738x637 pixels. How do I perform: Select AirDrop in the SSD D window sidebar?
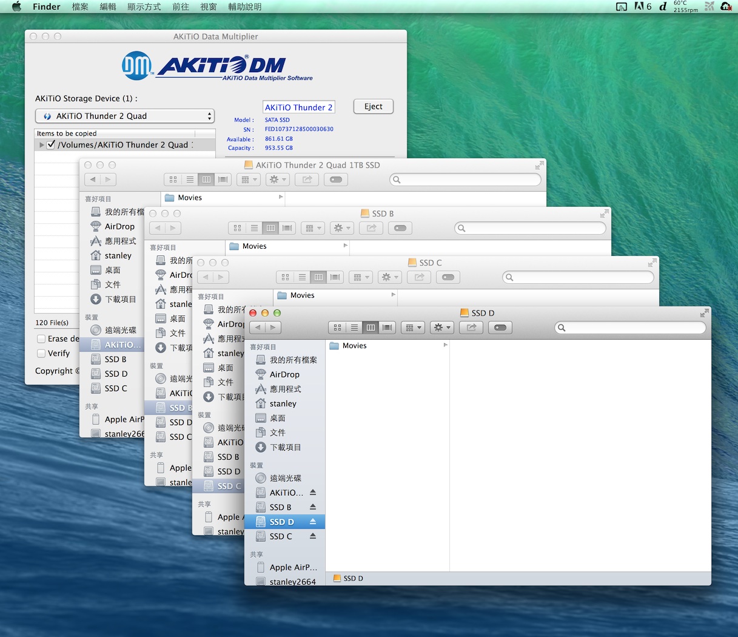pyautogui.click(x=284, y=374)
